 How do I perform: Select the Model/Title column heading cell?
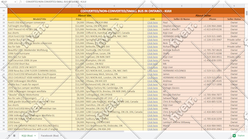click(x=39, y=19)
